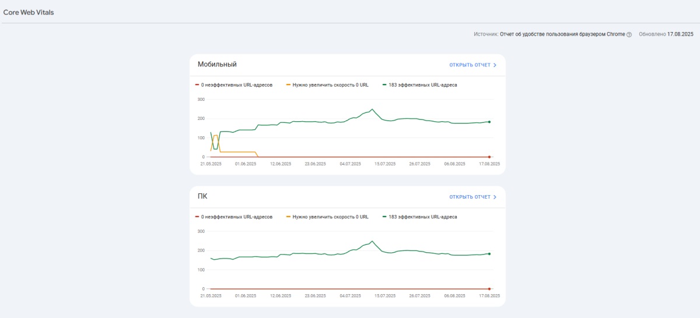This screenshot has width=700, height=318.
Task: Select red ineffective URLs legend in Мобильный
Action: point(234,85)
